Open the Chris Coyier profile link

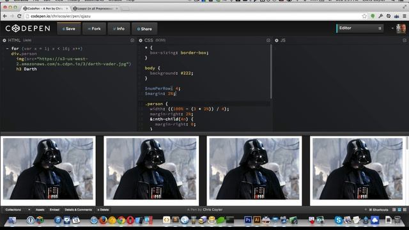(x=213, y=210)
